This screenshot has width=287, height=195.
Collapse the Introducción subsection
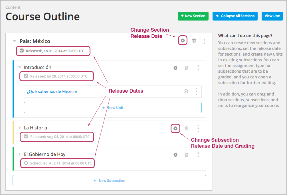click(20, 67)
